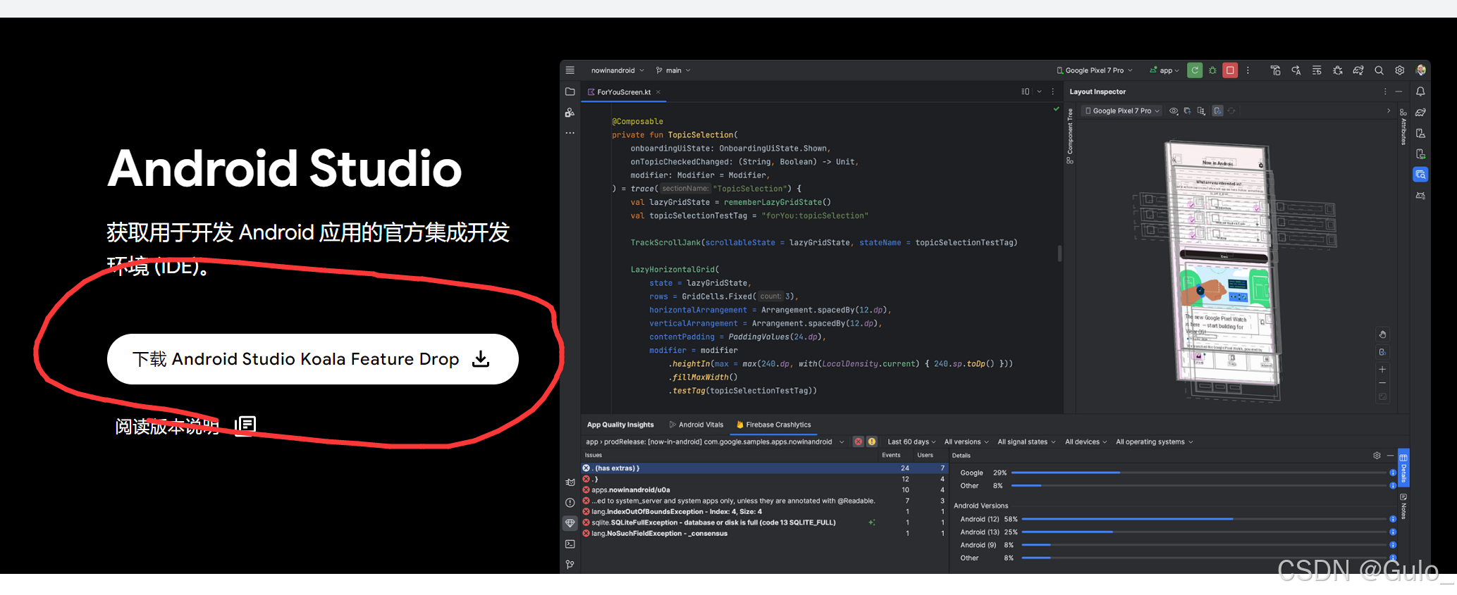Open the All devices filter dropdown
The image size is (1457, 595).
1086,442
